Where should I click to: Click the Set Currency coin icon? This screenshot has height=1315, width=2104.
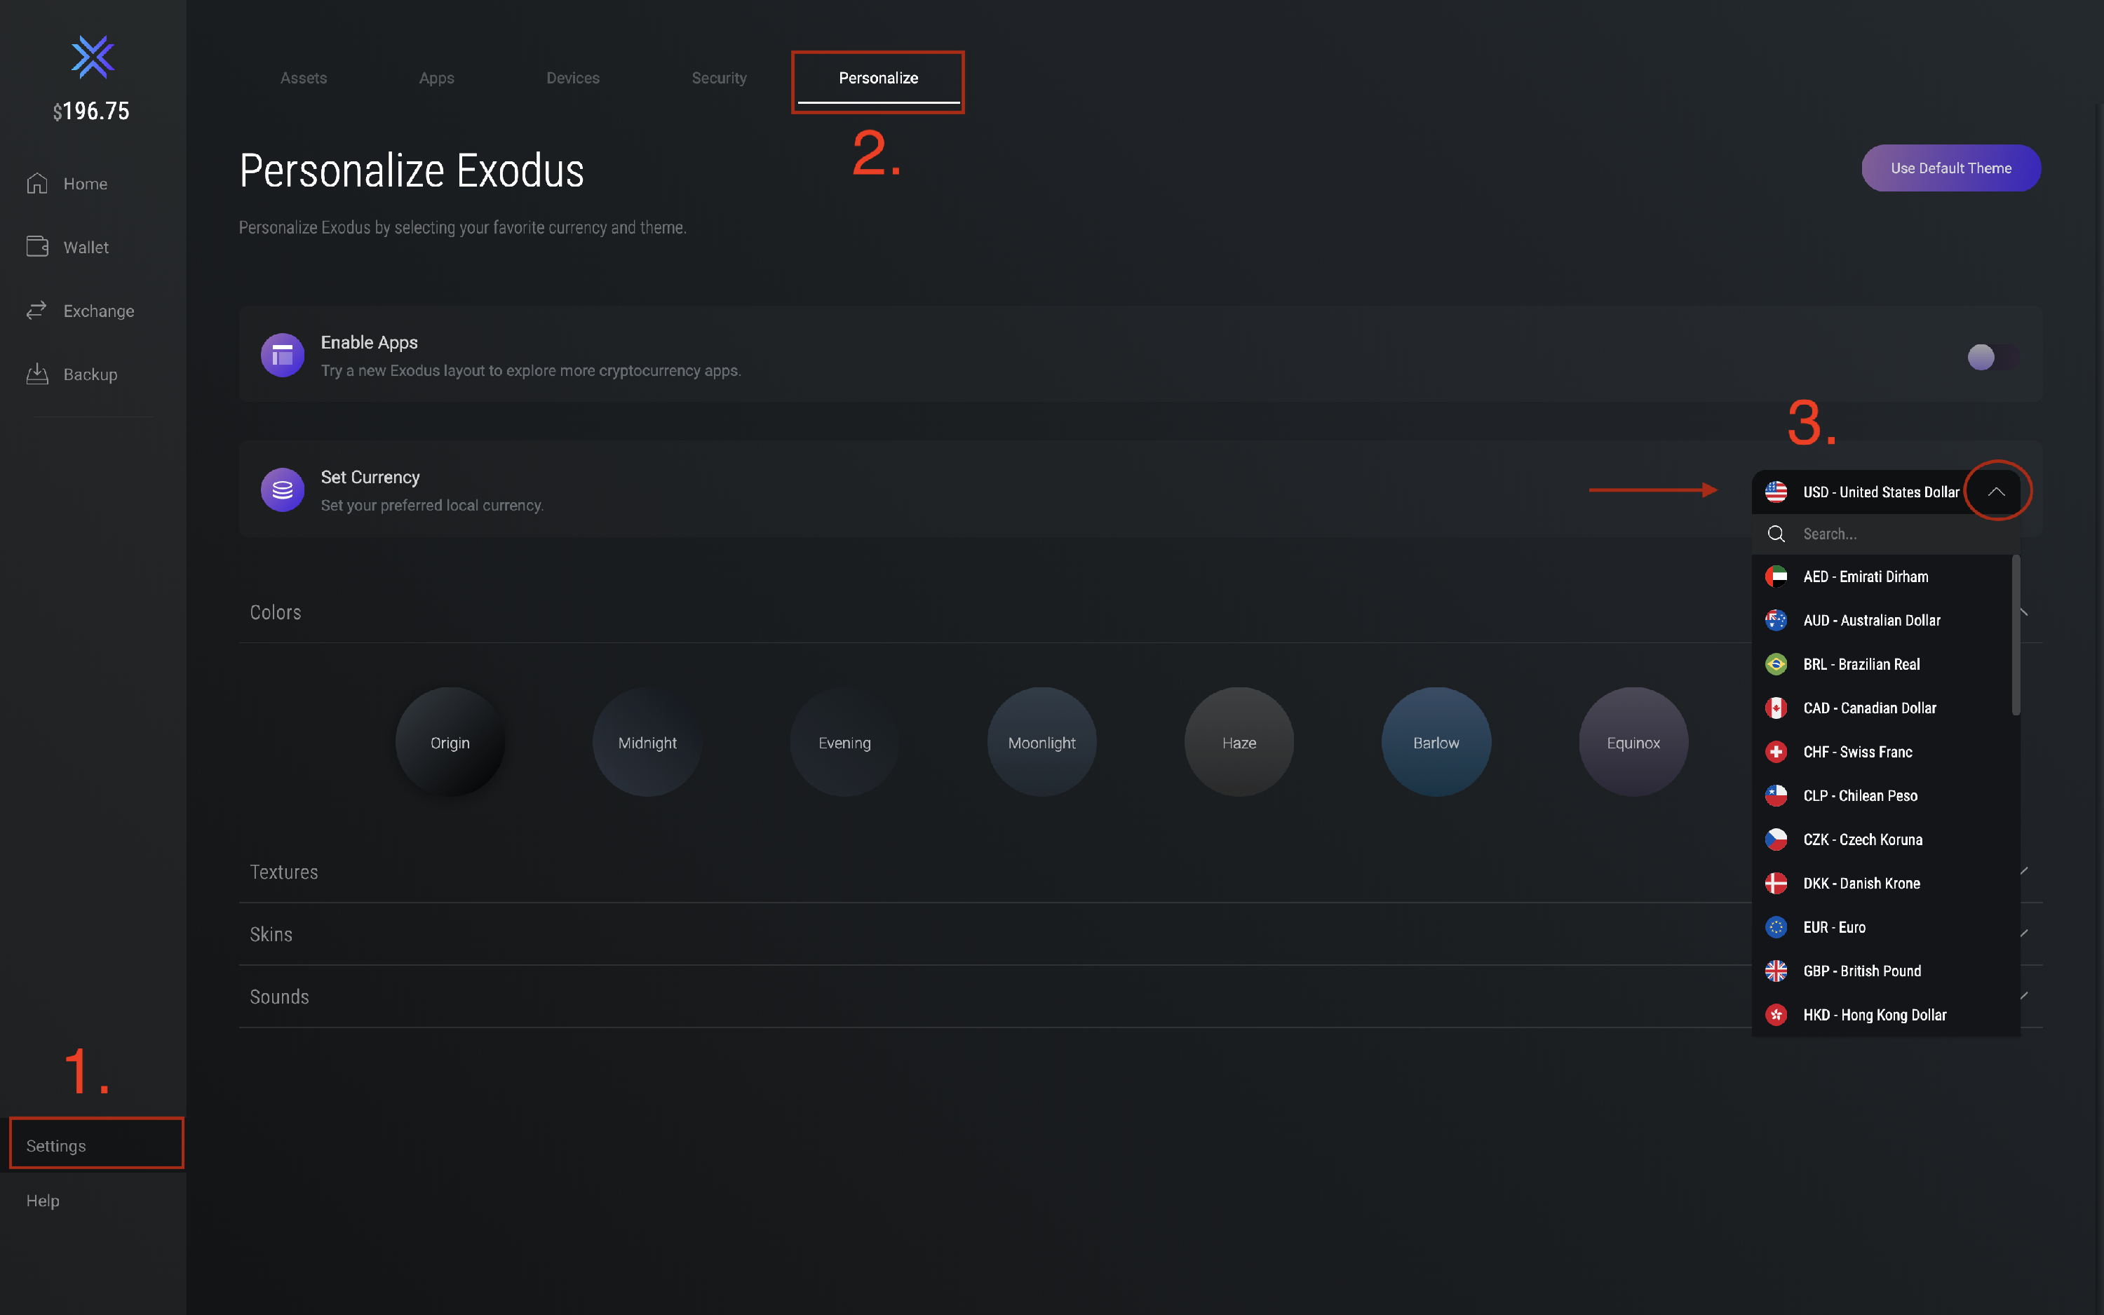pyautogui.click(x=283, y=490)
